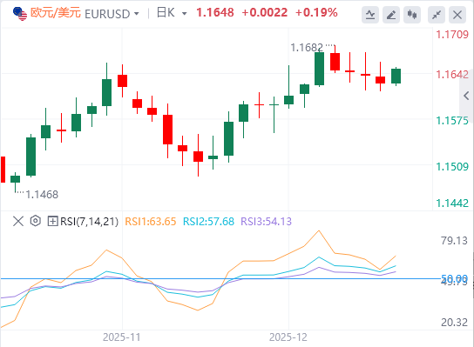The width and height of the screenshot is (474, 347).
Task: Toggle the RSI2:57.68 line visibility
Action: 208,222
